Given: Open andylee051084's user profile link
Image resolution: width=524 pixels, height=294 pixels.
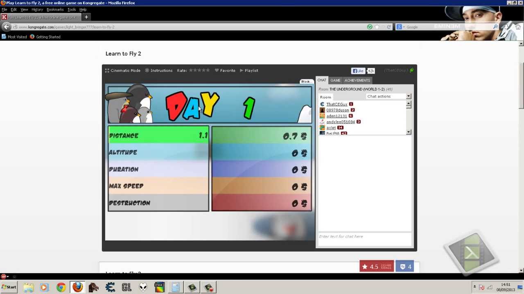Looking at the screenshot, I should [340, 122].
